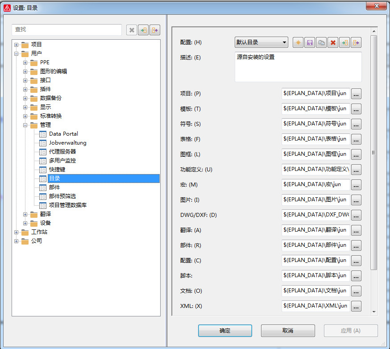Click the 确定 button
This screenshot has height=349, width=390.
pos(225,331)
